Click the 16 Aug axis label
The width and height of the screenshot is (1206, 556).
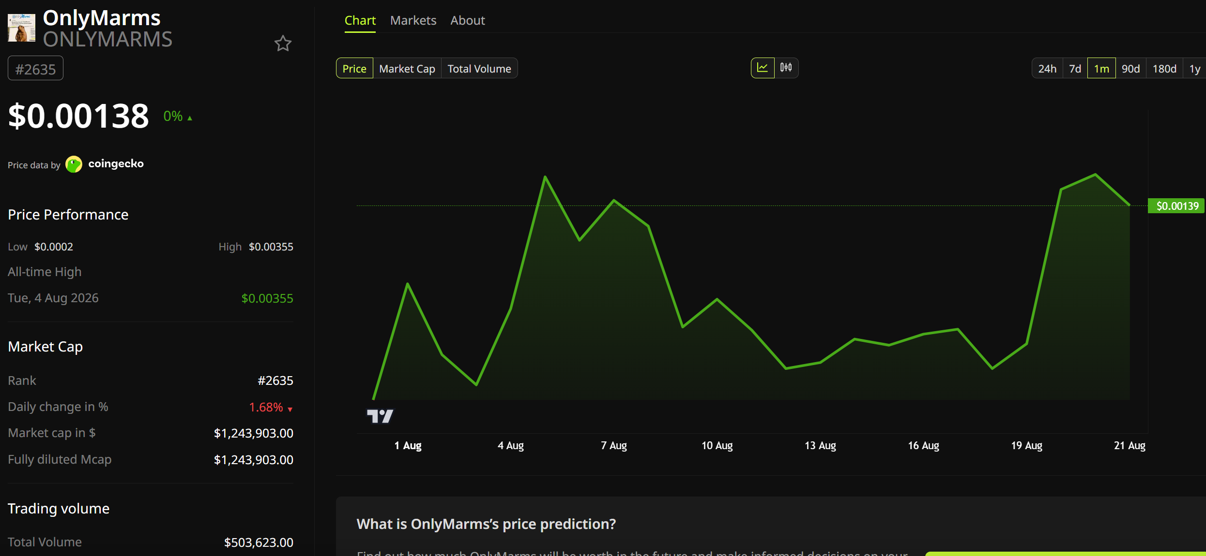pos(923,446)
